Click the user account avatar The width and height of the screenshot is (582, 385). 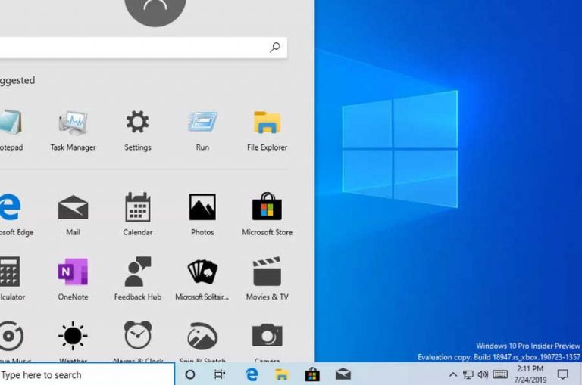(x=155, y=11)
